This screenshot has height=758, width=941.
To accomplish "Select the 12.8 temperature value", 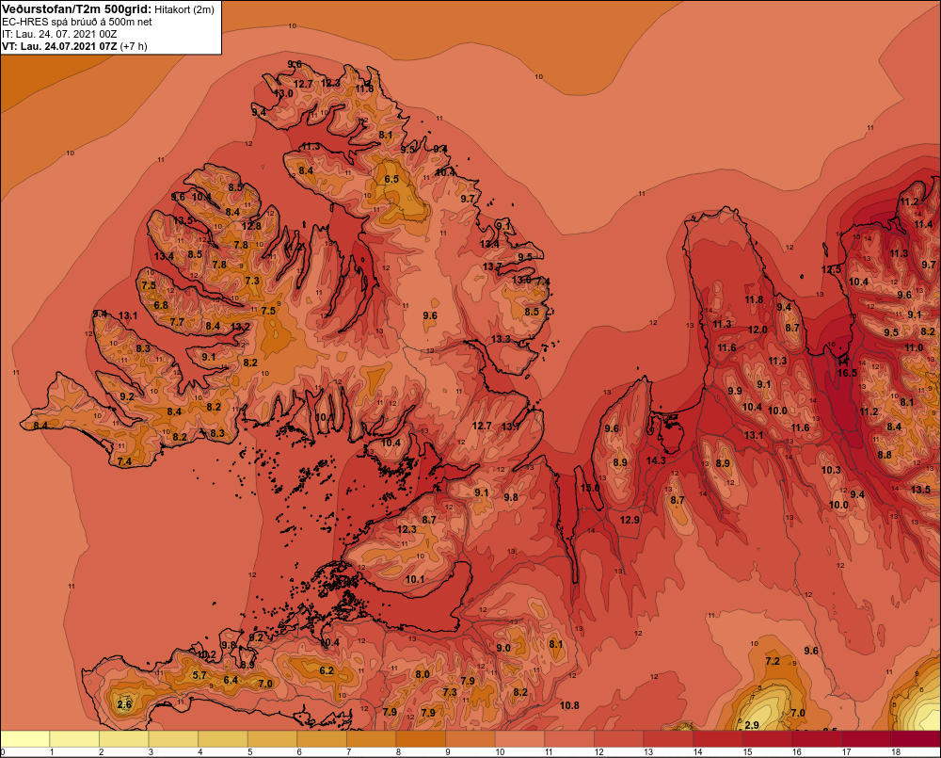I will point(251,226).
